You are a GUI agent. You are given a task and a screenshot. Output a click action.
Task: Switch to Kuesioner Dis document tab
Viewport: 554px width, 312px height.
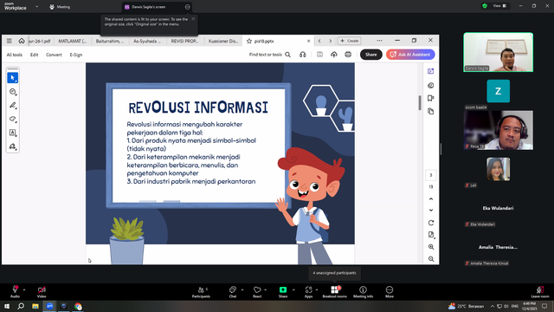223,41
